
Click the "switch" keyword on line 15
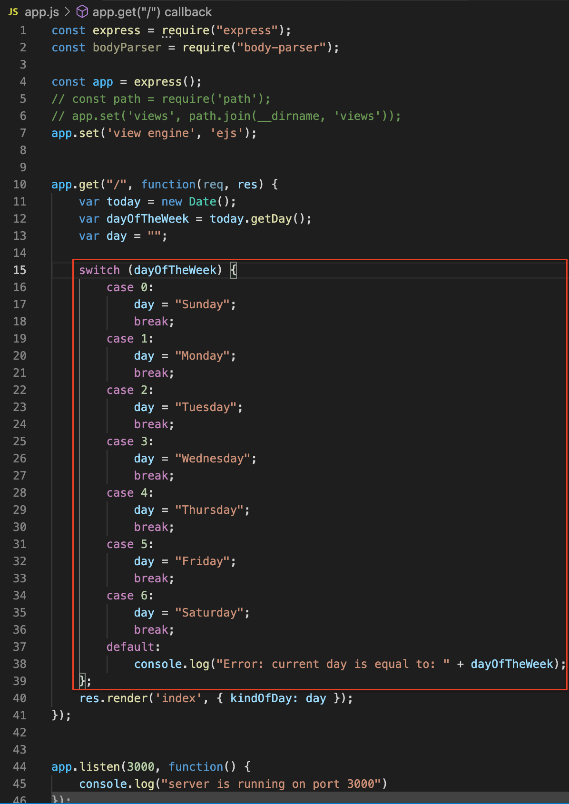point(99,270)
